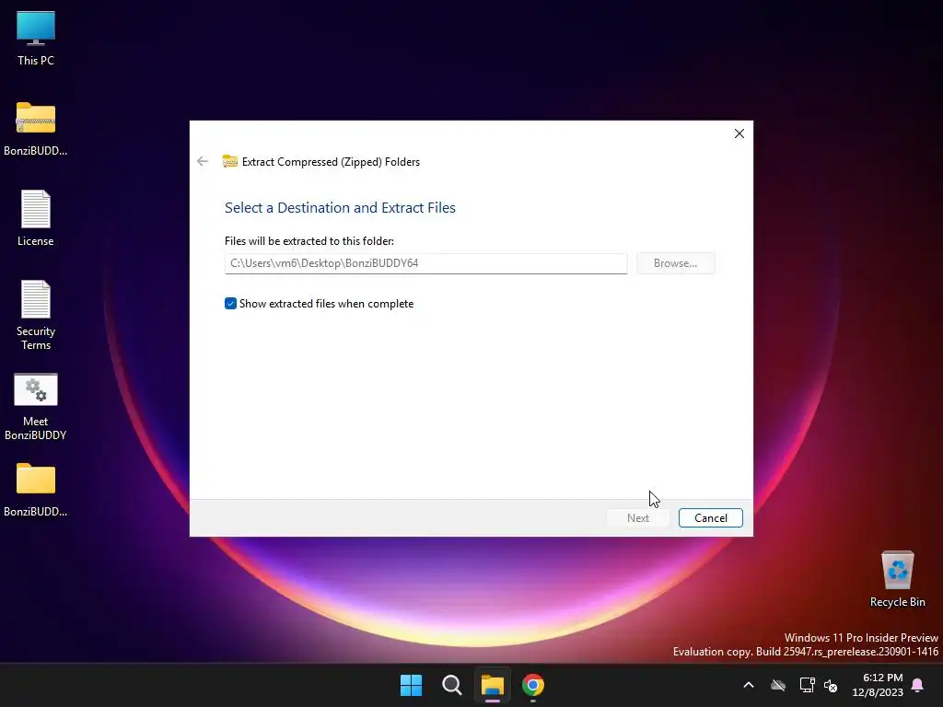Close the Extract Compressed Folders dialog
The width and height of the screenshot is (943, 707).
point(739,133)
